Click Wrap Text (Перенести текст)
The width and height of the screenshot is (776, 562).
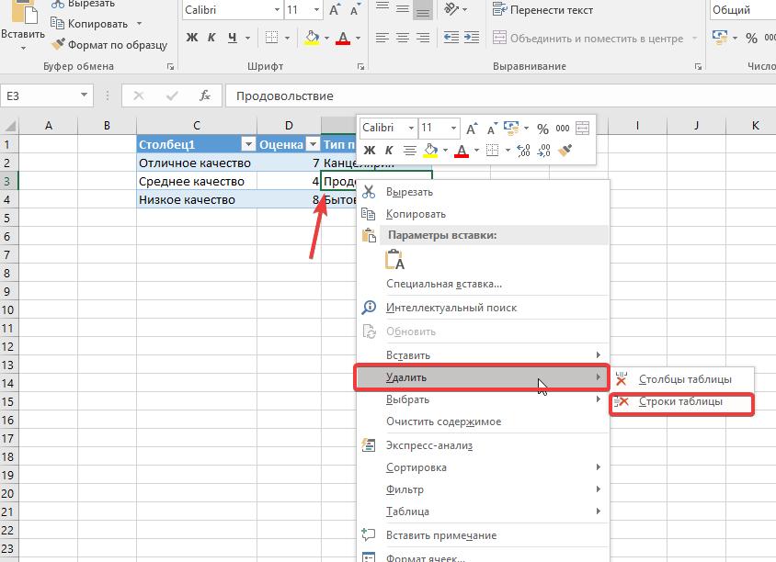(542, 10)
